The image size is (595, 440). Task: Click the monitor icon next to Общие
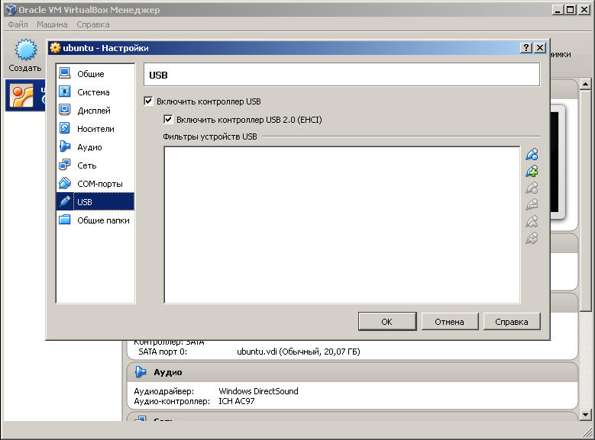(x=65, y=73)
